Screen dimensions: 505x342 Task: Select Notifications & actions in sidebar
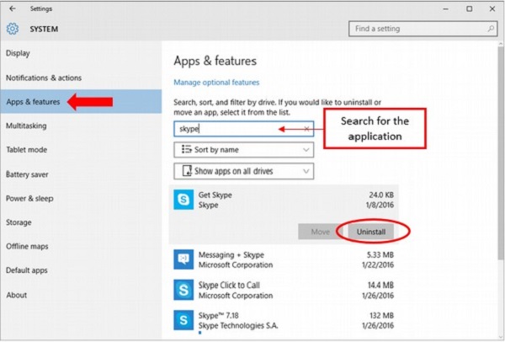coord(44,77)
